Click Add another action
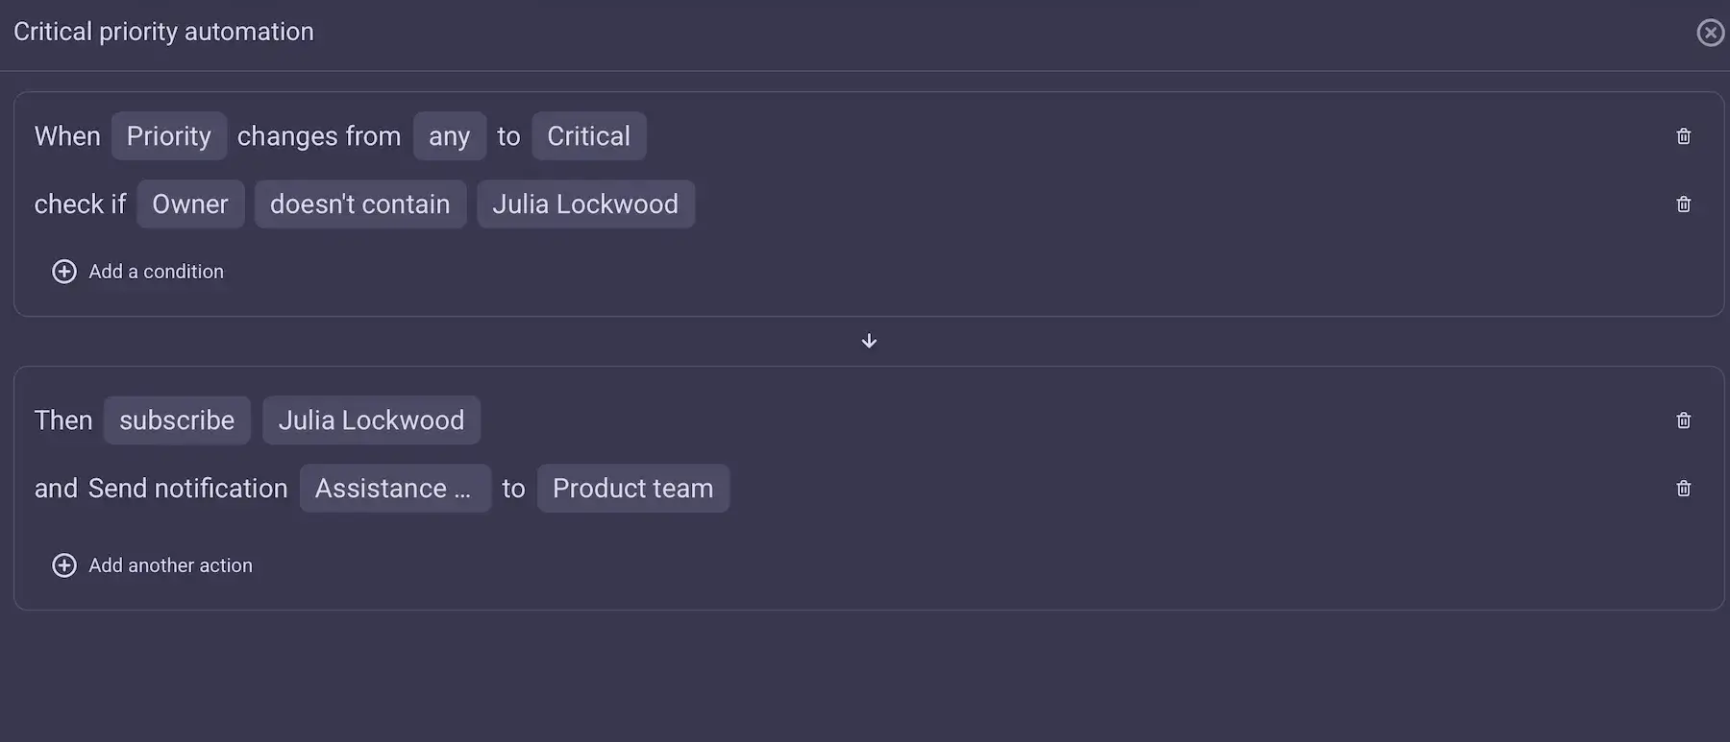The width and height of the screenshot is (1730, 742). (x=169, y=565)
